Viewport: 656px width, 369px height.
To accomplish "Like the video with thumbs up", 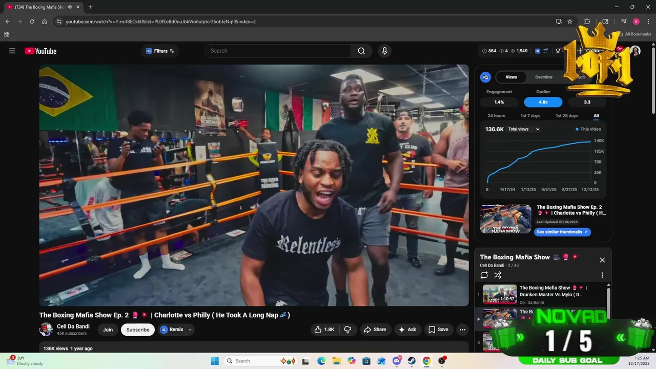I will pos(325,330).
